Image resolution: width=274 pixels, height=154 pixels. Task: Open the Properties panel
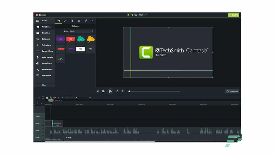(232, 91)
